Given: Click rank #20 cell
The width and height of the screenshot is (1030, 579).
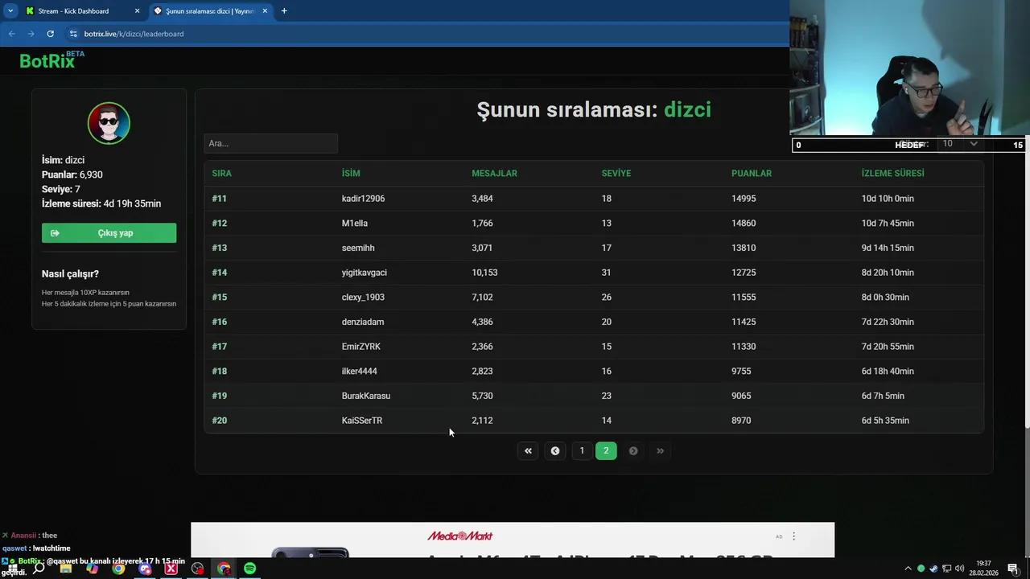Looking at the screenshot, I should tap(220, 421).
